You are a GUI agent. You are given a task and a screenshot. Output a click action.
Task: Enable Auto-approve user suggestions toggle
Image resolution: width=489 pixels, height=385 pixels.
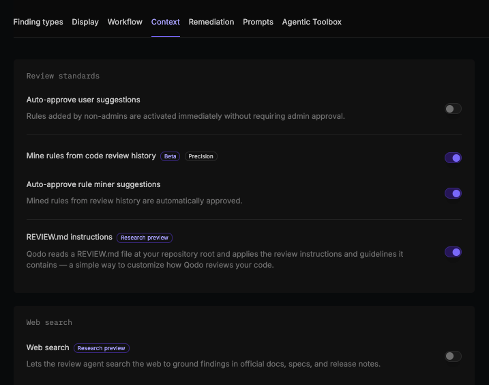click(453, 109)
